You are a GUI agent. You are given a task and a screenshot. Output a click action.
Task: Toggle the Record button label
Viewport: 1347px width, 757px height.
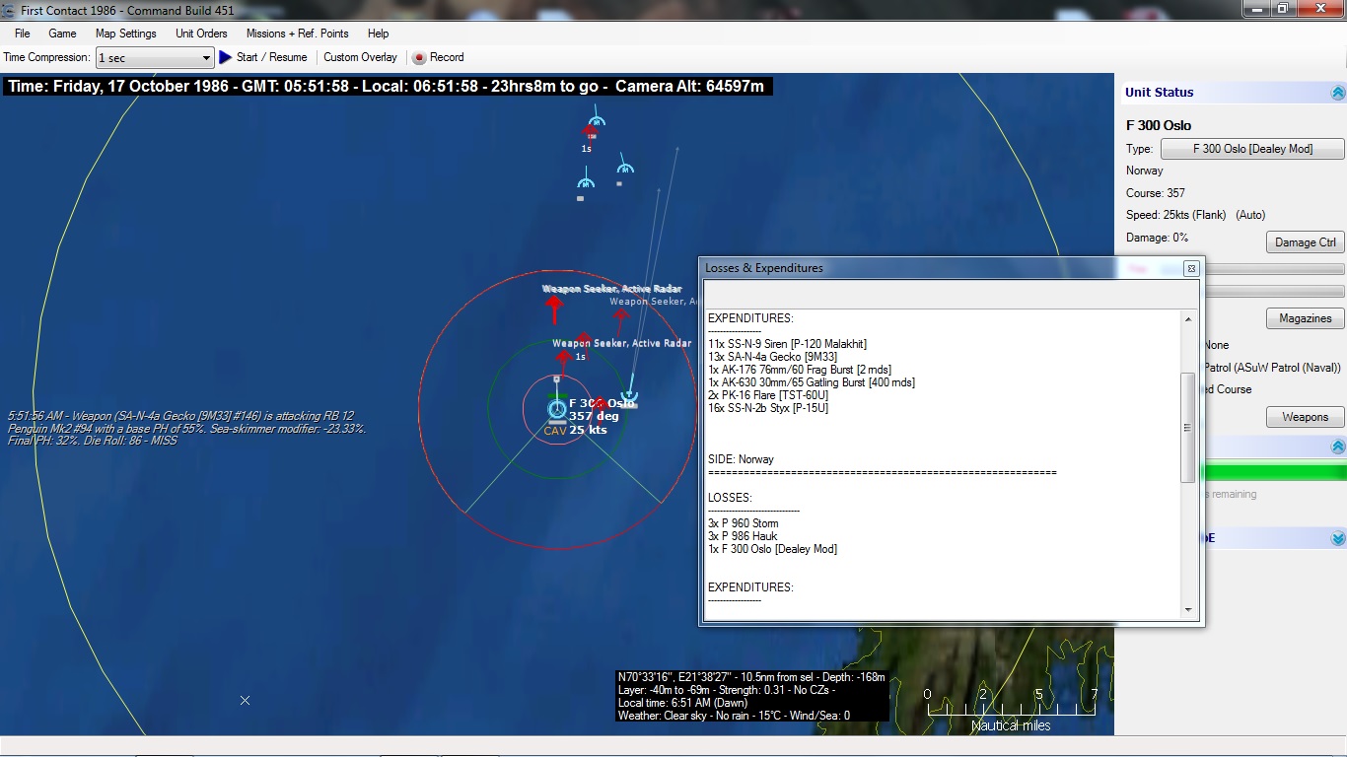click(x=447, y=57)
